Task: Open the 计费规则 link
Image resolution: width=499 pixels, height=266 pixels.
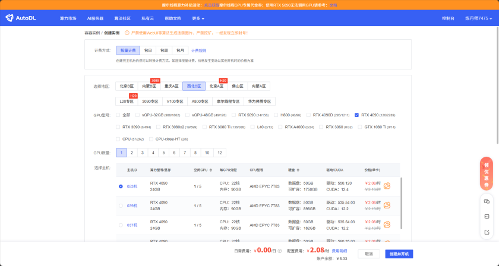Action: click(198, 50)
